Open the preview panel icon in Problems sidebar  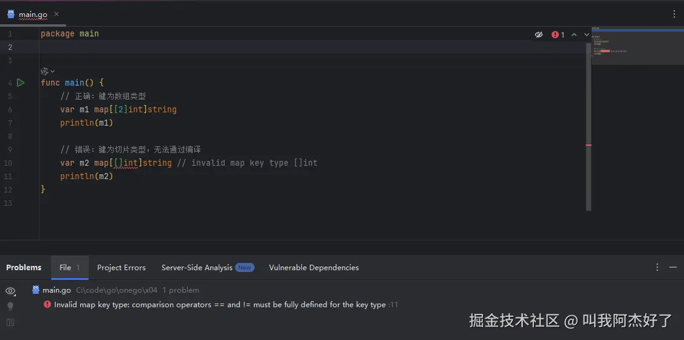(x=10, y=322)
